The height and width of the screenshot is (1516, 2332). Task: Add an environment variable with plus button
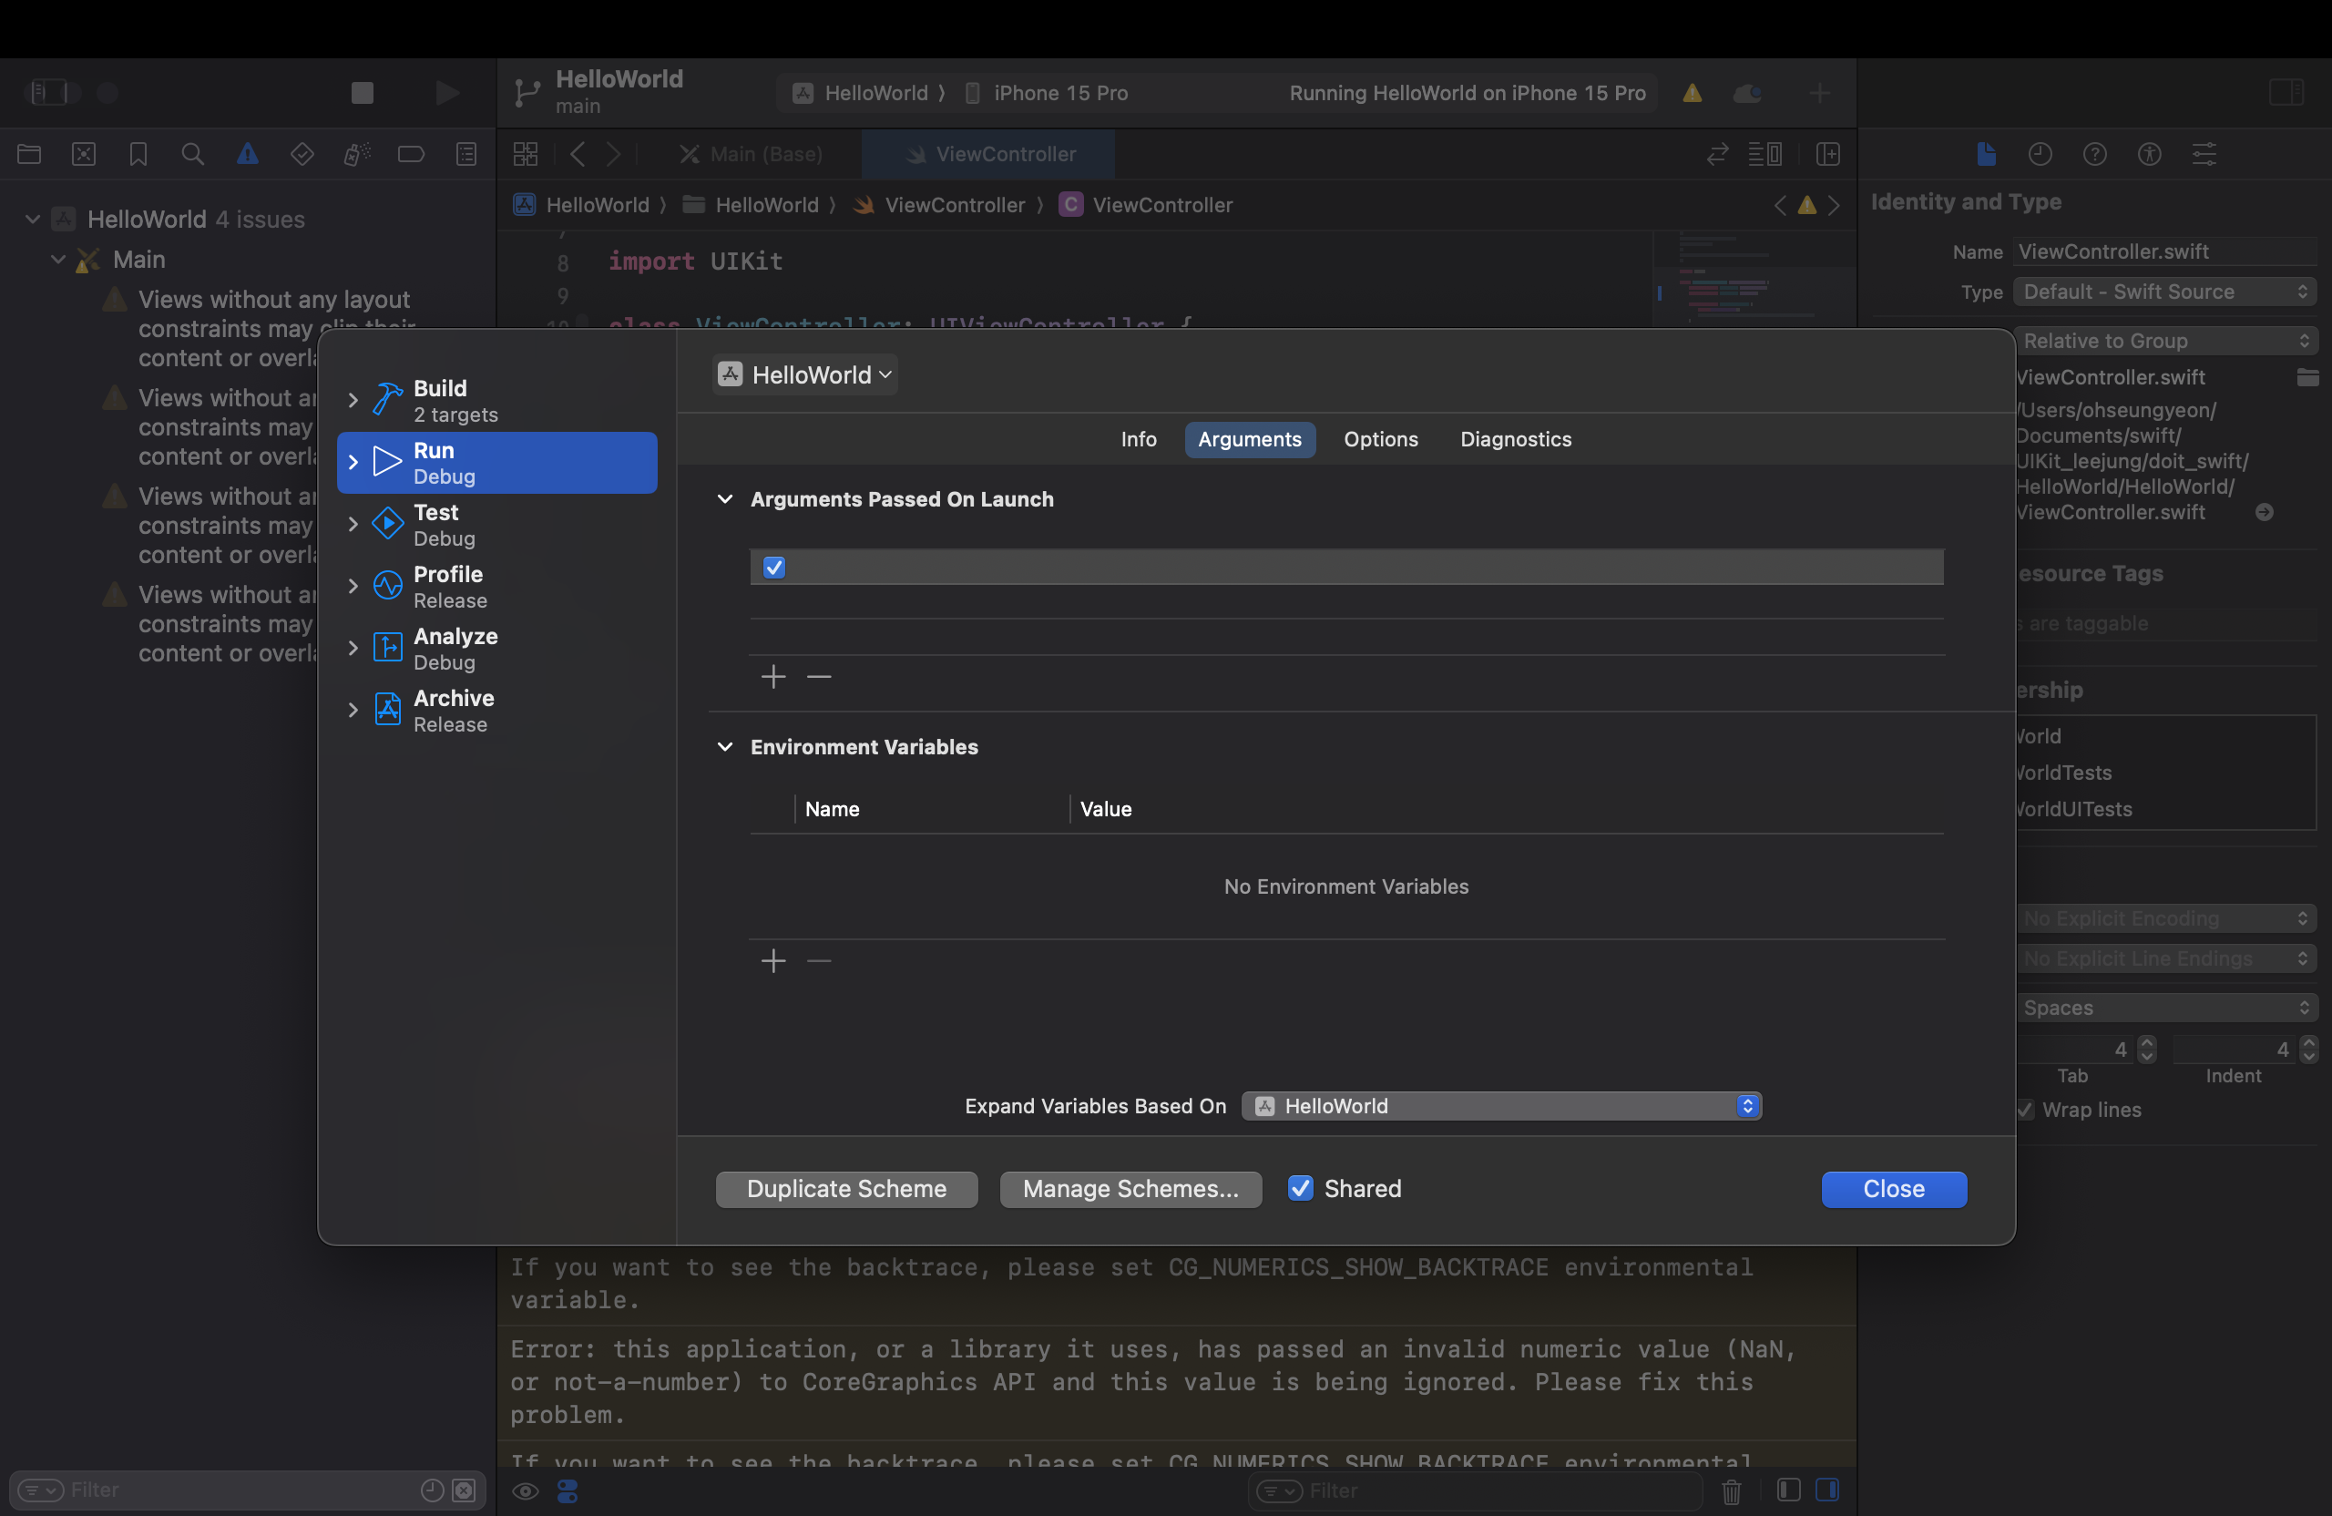(x=773, y=960)
